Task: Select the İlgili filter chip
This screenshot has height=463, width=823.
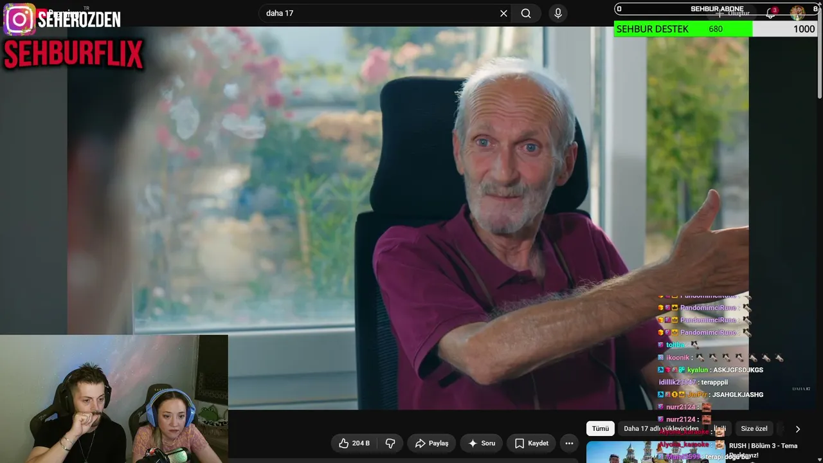Action: point(720,429)
